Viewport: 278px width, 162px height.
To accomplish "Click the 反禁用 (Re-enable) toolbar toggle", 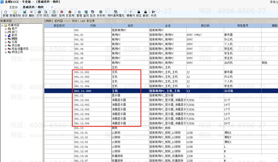I will coord(70,13).
